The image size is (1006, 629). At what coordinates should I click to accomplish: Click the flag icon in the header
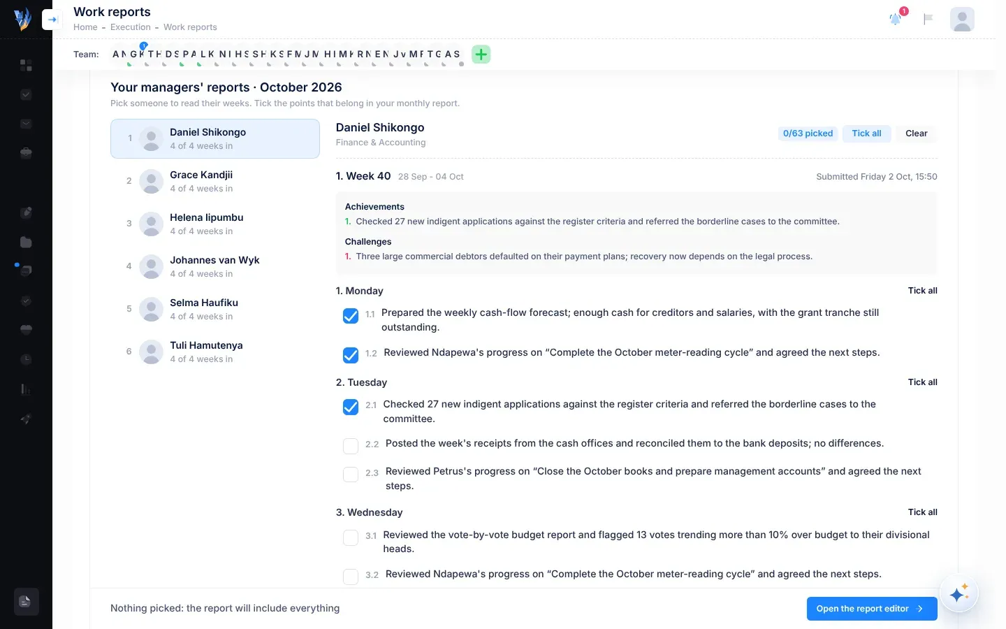(x=928, y=19)
